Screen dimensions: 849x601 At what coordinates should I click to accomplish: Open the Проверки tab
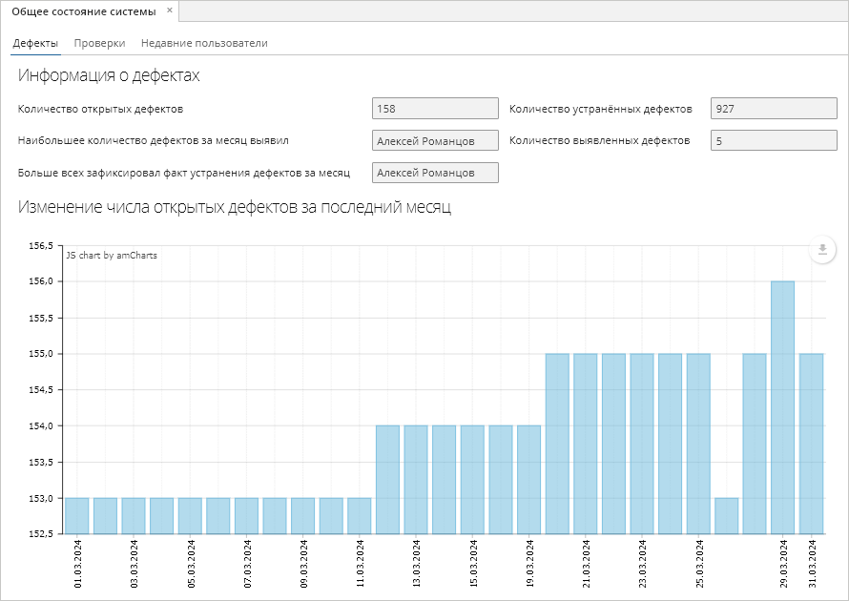tap(99, 43)
